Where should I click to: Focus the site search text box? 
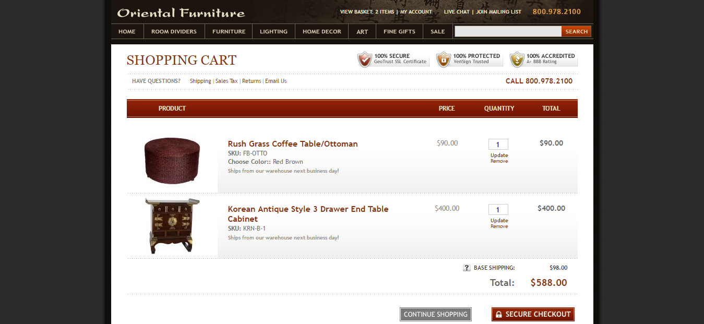(507, 31)
